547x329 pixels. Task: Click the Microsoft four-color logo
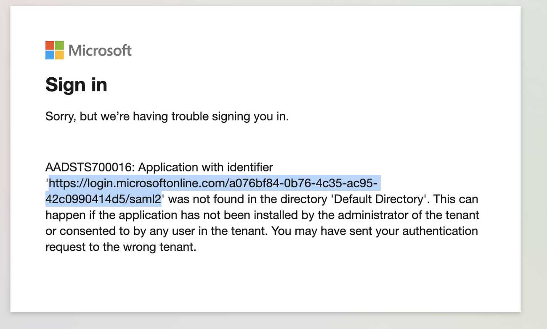click(55, 50)
